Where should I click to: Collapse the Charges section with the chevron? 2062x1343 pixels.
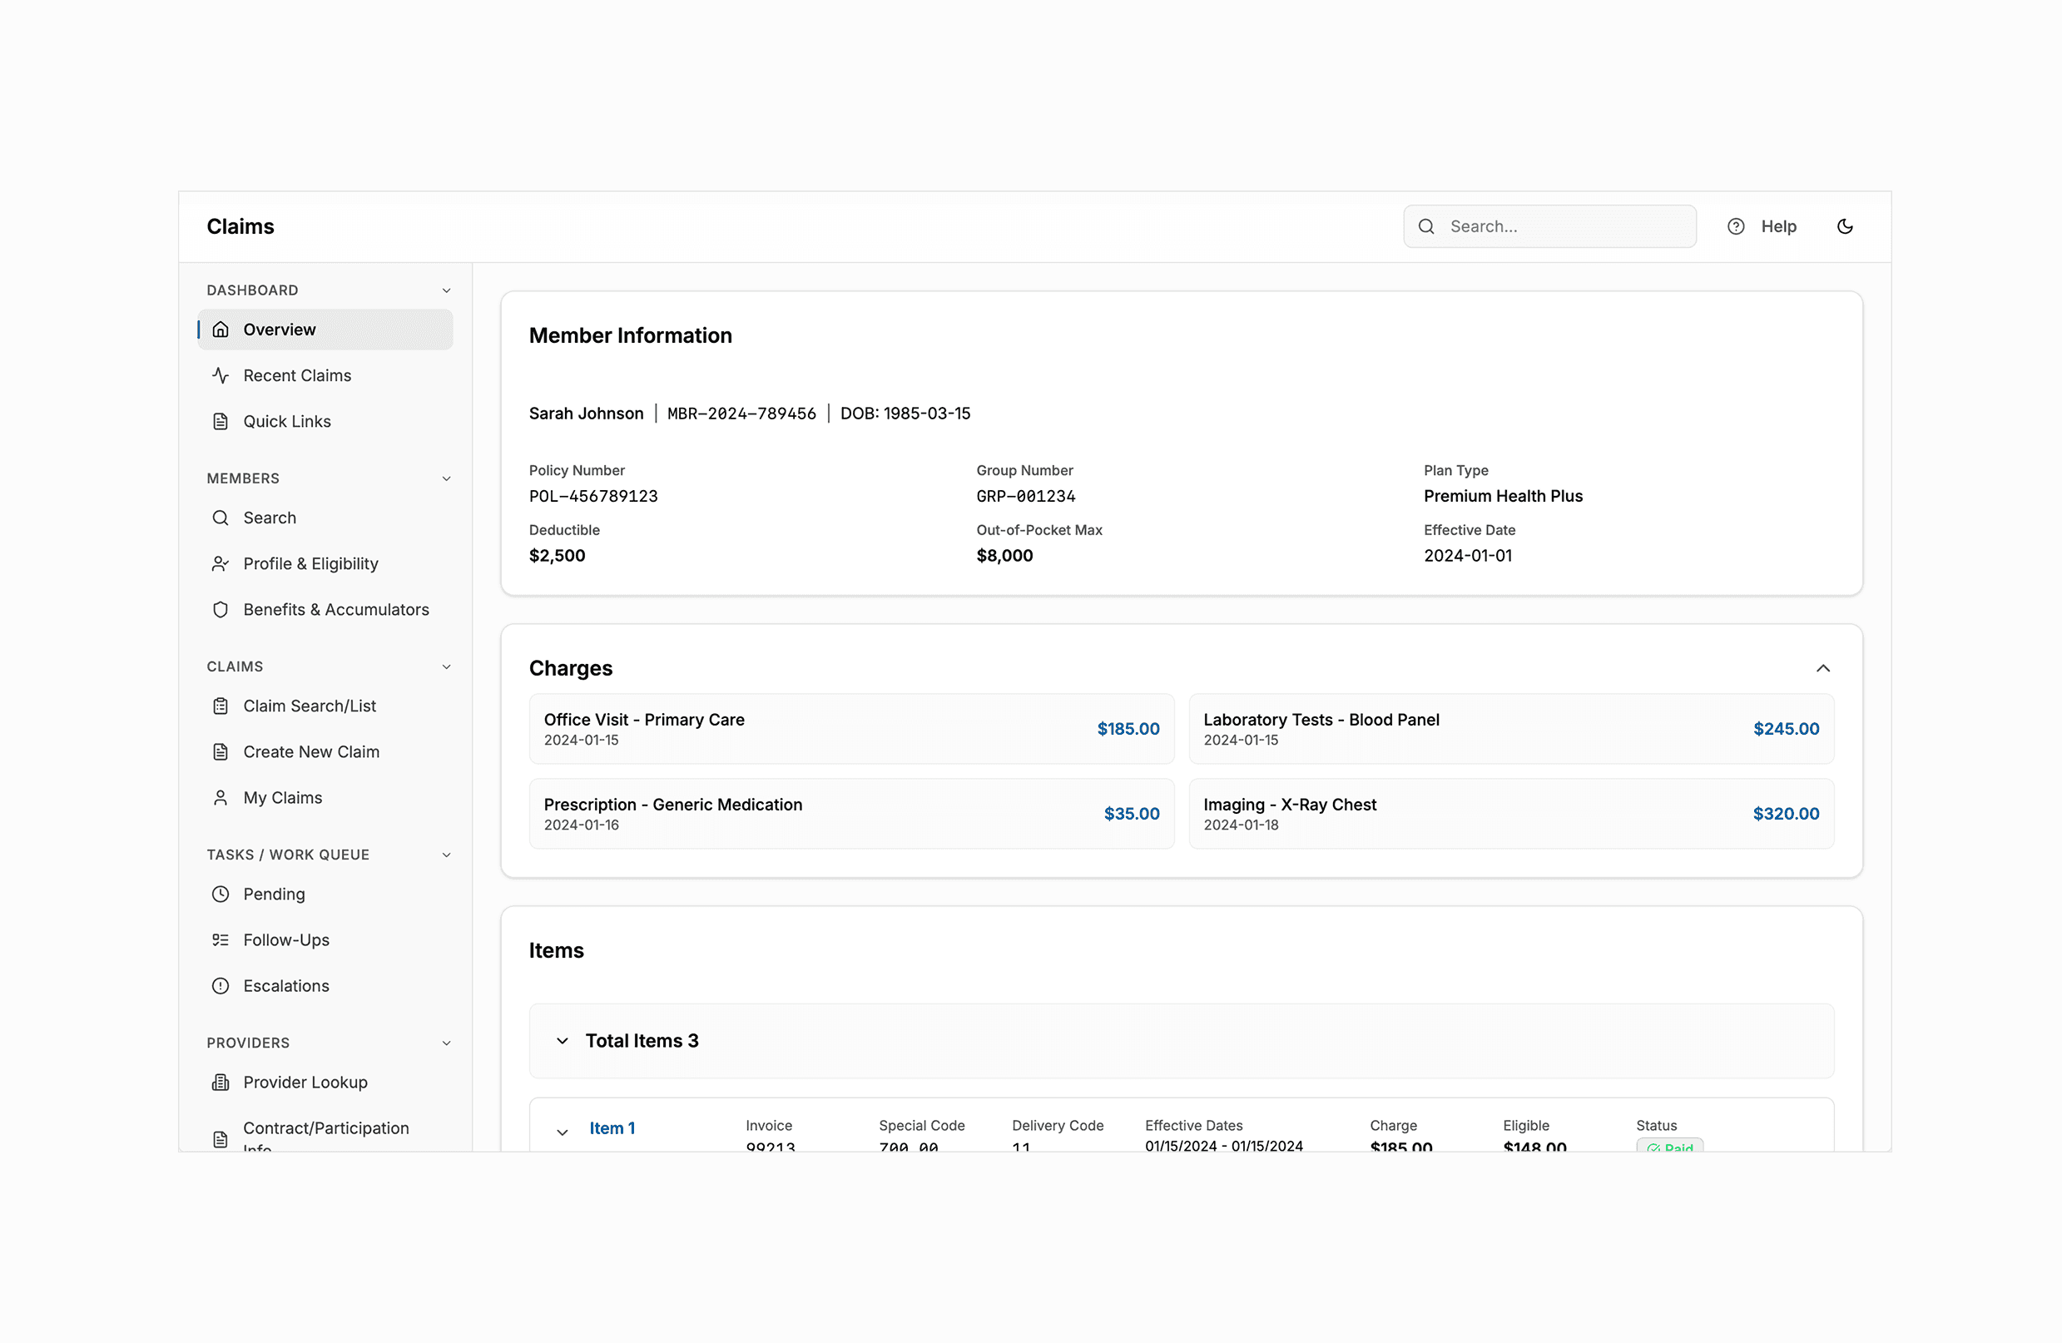[x=1822, y=667]
